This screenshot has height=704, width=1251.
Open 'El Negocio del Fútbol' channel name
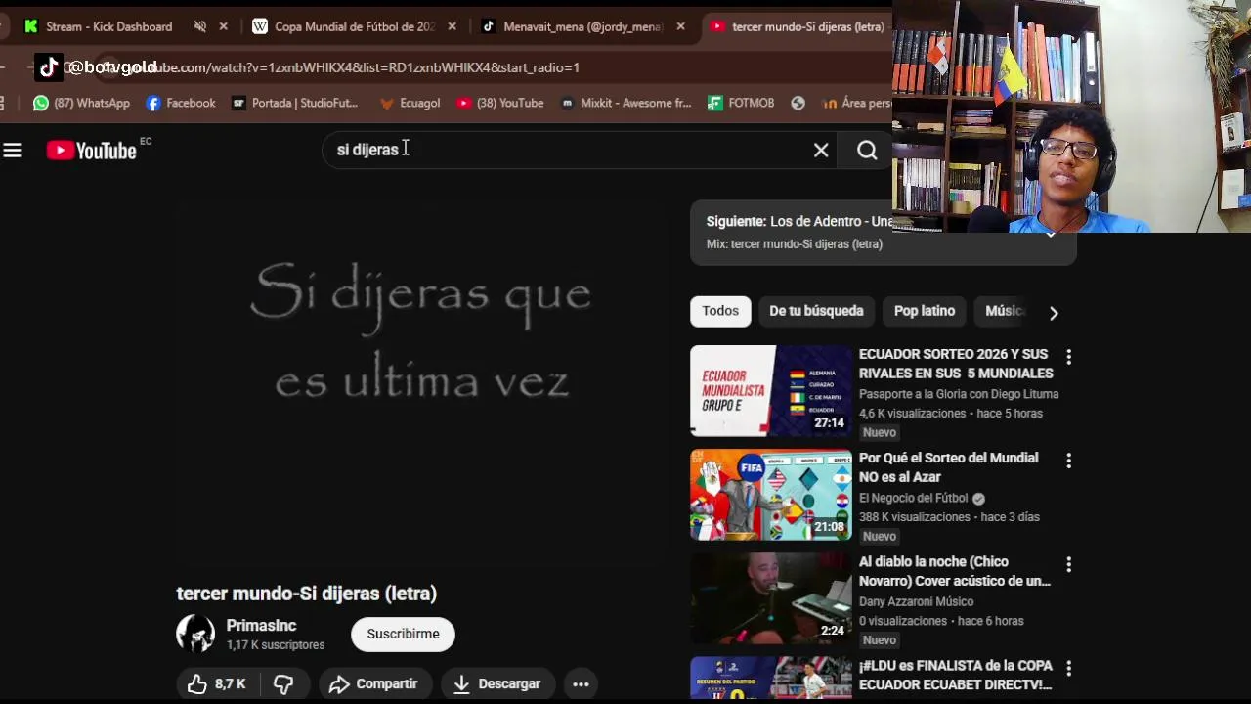[x=913, y=498]
